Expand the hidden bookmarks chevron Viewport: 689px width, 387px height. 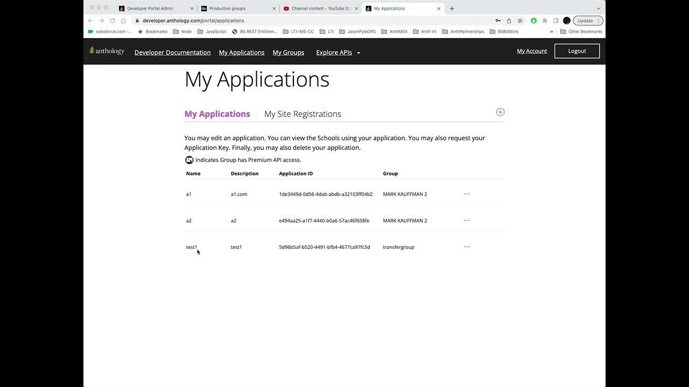551,32
